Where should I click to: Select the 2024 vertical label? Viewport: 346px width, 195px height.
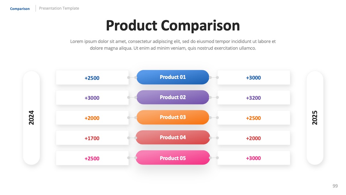[x=31, y=118]
